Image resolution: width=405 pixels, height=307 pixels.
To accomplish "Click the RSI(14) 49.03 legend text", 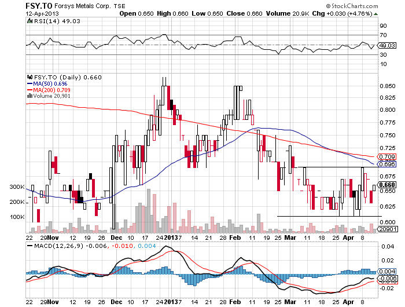I will tap(57, 21).
